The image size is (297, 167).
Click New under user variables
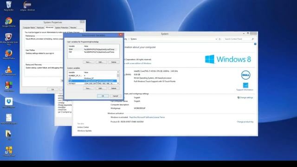coord(89,62)
